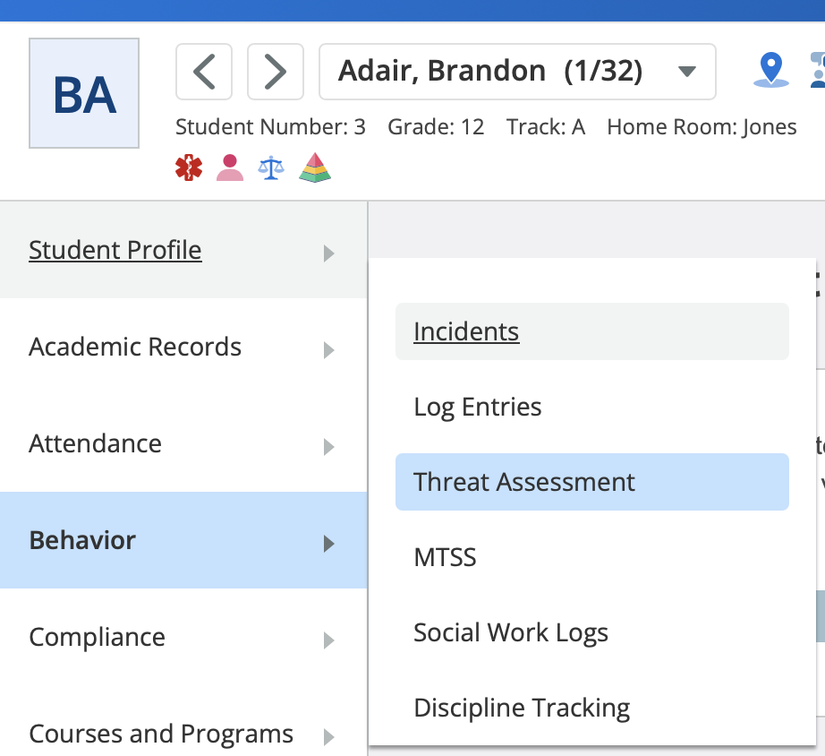Click the blue map pin location icon
The height and width of the screenshot is (756, 825).
click(770, 70)
